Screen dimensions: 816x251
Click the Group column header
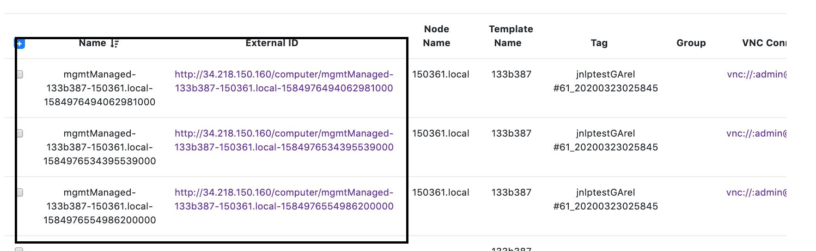[691, 43]
